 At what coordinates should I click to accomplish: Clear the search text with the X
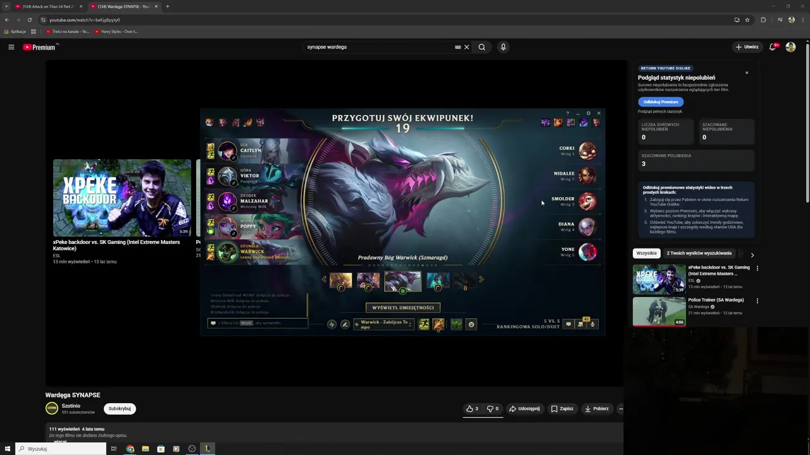pos(466,47)
